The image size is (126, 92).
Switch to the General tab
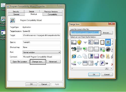(x=16, y=14)
